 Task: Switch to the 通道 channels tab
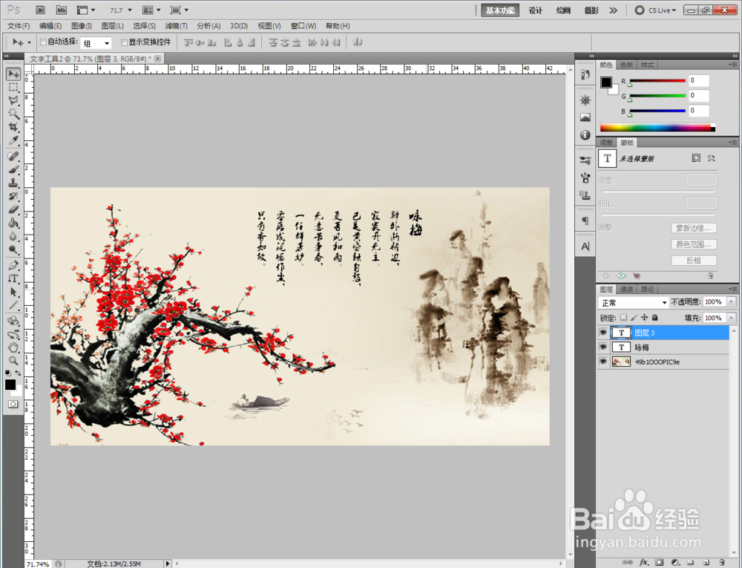click(x=626, y=290)
